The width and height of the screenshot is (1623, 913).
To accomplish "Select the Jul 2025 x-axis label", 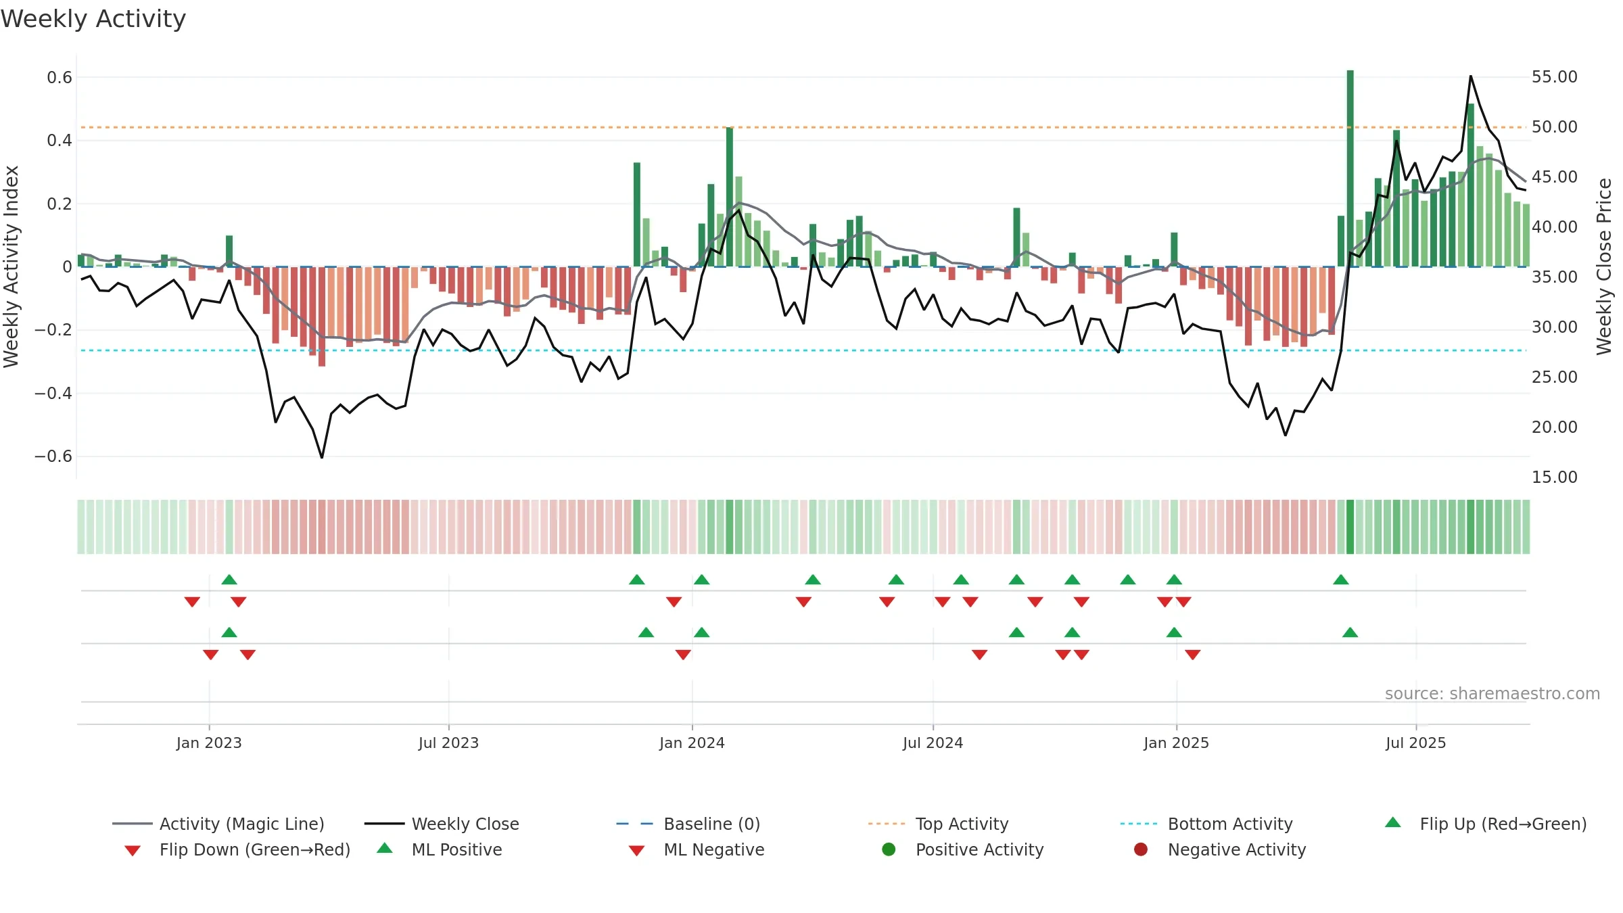I will coord(1415,743).
